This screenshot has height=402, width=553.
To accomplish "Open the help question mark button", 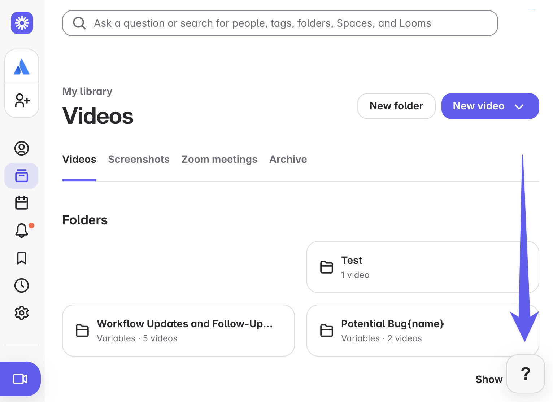I will click(526, 374).
